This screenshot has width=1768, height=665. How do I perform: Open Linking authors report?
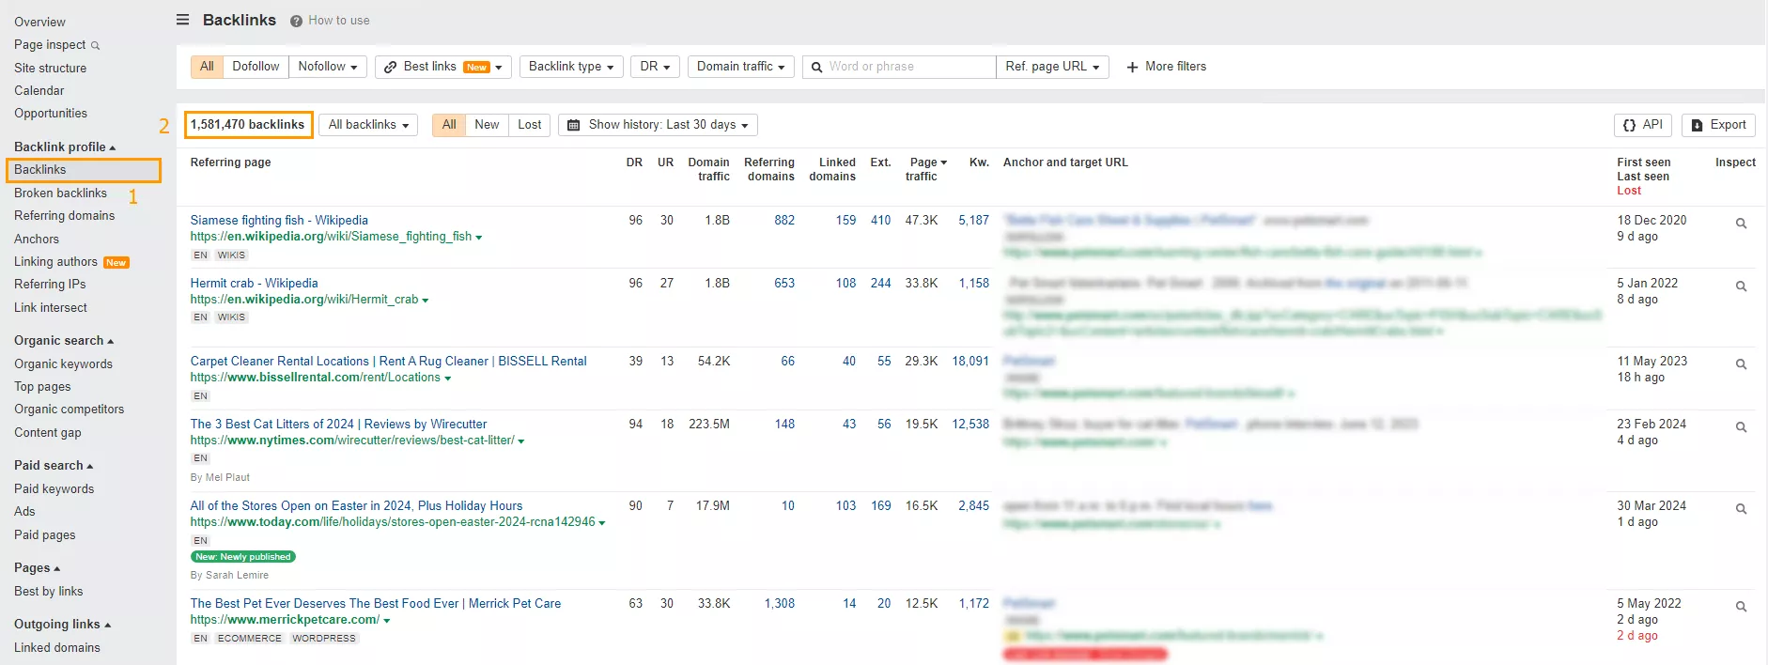point(55,262)
